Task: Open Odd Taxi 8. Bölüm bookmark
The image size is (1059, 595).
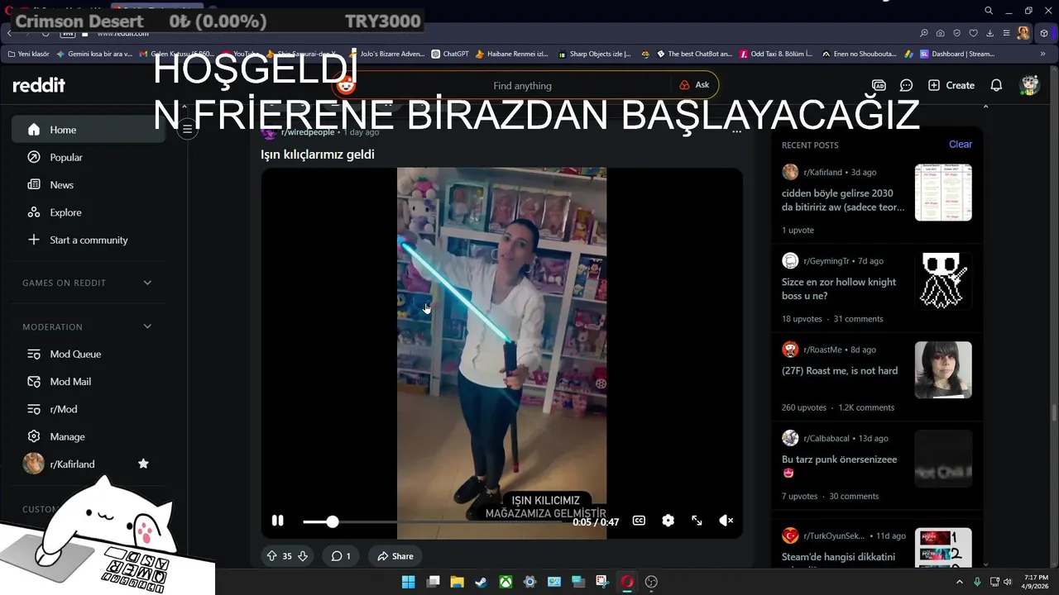Action: click(x=775, y=54)
